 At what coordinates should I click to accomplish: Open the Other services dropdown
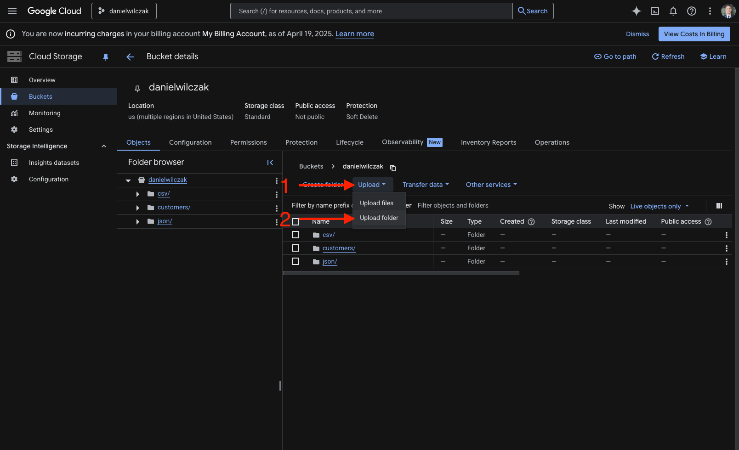point(491,185)
